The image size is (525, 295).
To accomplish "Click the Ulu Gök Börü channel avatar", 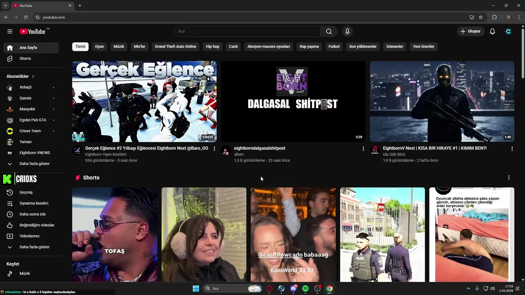I will click(x=374, y=150).
